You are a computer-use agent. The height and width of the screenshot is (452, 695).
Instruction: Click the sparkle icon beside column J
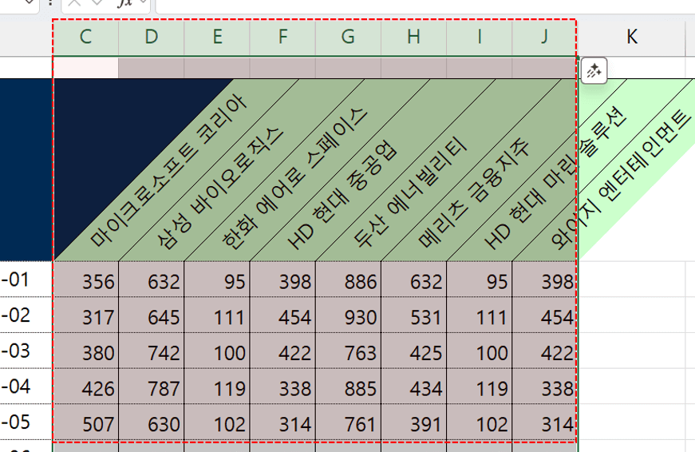[x=594, y=70]
